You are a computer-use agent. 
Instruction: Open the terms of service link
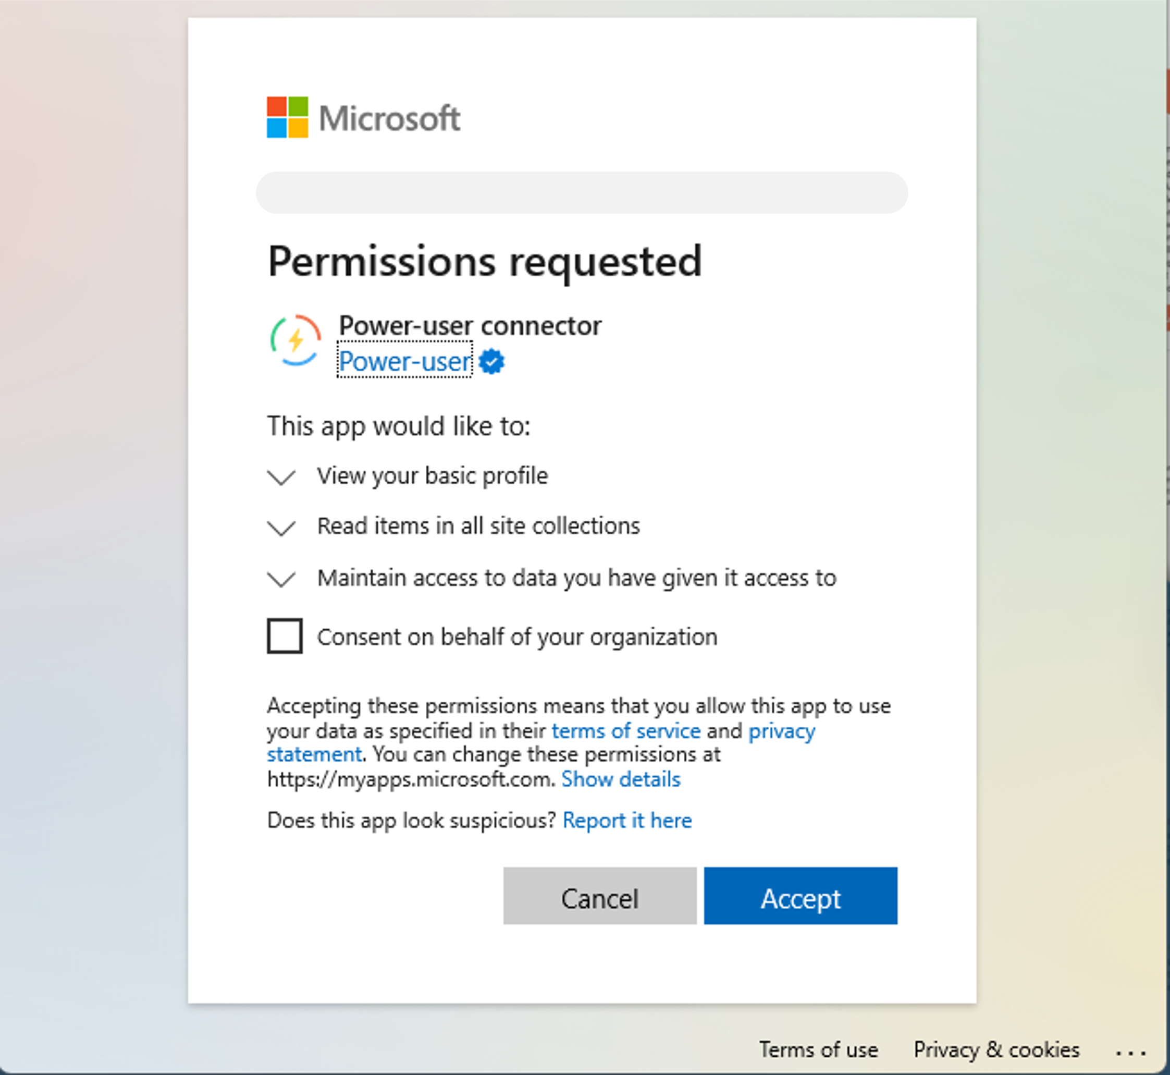click(626, 730)
